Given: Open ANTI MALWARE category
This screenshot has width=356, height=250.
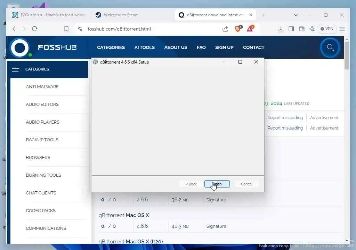Looking at the screenshot, I should point(42,87).
